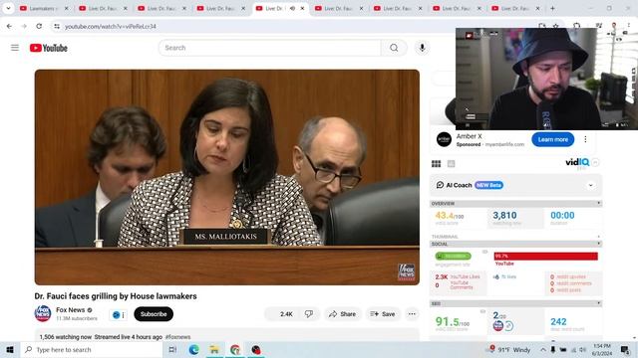638x358 pixels.
Task: Switch to second Live Dr. Fauci tab
Action: coord(161,8)
